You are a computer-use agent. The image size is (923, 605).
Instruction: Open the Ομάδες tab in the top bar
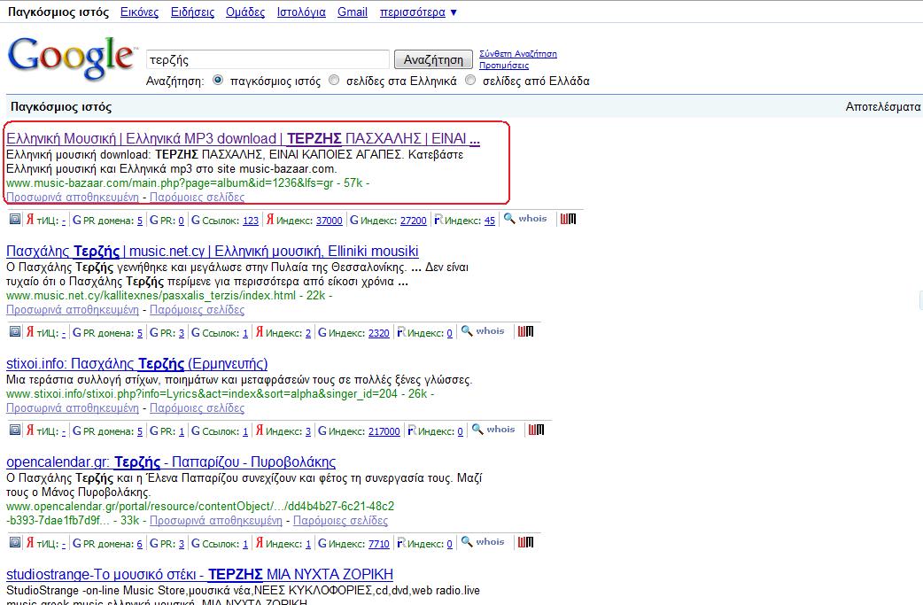click(245, 12)
